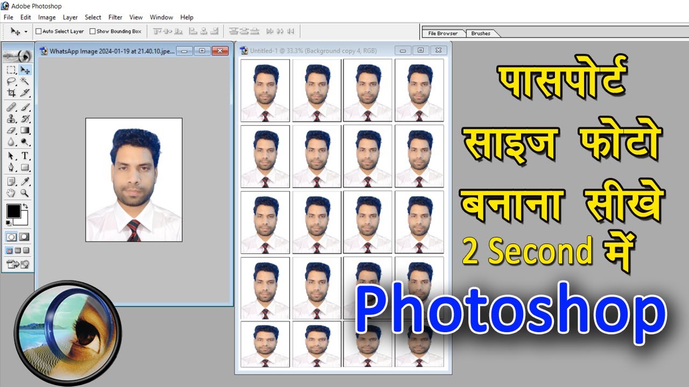Close the Untitled-1 document window
Image resolution: width=689 pixels, height=387 pixels.
[439, 51]
